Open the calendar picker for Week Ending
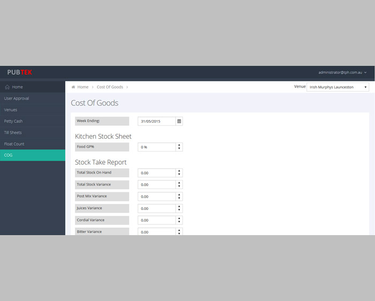This screenshot has width=375, height=301. [179, 122]
